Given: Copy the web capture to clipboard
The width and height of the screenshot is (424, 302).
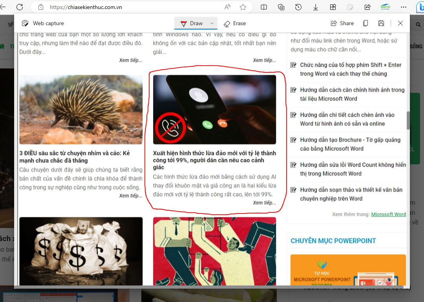Looking at the screenshot, I should (x=365, y=23).
